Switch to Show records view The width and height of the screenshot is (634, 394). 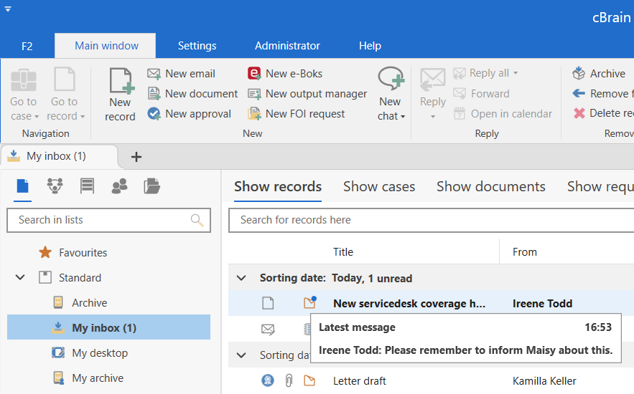click(x=278, y=187)
